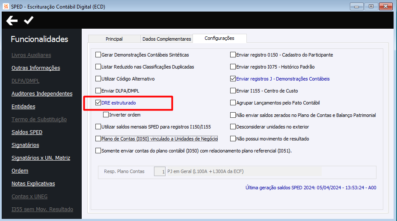Tick the Inverter ordem checkbox
The width and height of the screenshot is (397, 221).
tap(106, 115)
